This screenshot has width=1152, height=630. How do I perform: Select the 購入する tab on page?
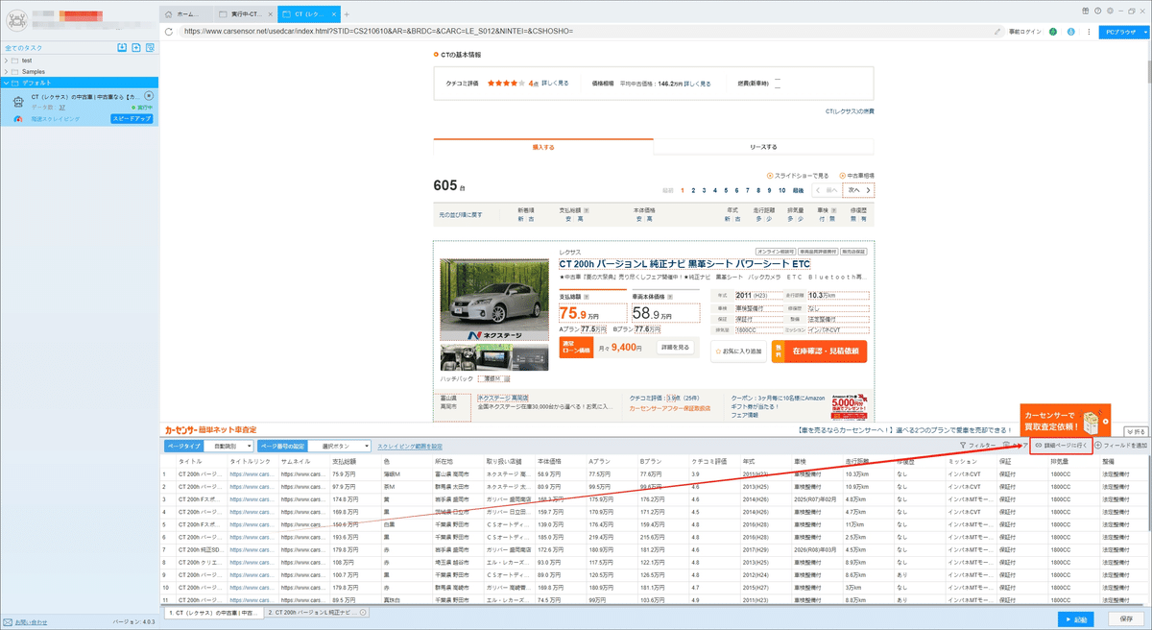[543, 147]
